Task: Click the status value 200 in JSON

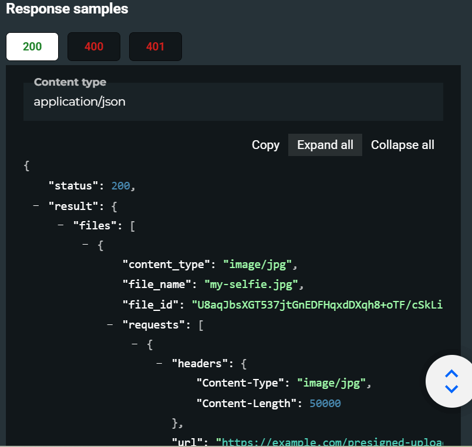Action: (120, 186)
